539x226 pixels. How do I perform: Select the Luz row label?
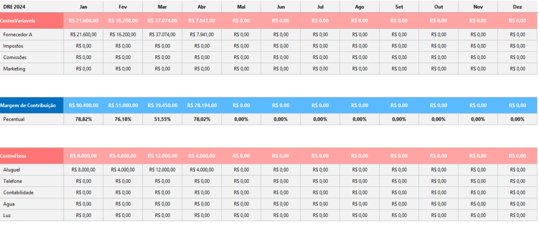click(7, 215)
